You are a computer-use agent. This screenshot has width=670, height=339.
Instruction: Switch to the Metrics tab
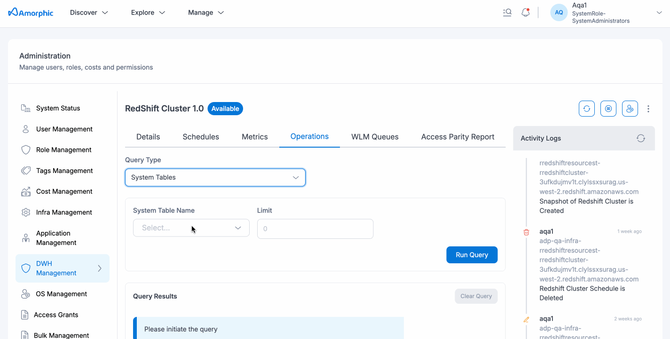coord(255,137)
